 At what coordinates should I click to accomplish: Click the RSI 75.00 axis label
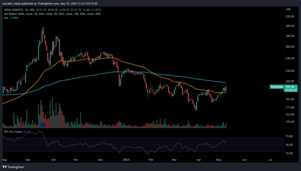point(289,136)
